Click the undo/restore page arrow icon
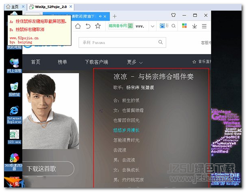This screenshot has height=192, width=246. pyautogui.click(x=88, y=26)
